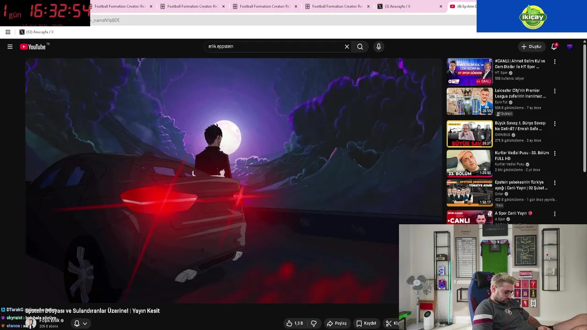The image size is (587, 330).
Task: Open the Onlar channel name
Action: click(x=499, y=194)
